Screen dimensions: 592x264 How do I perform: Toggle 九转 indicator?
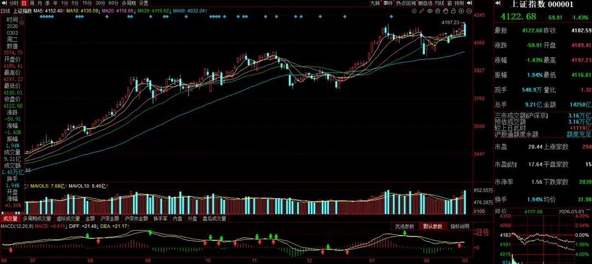pyautogui.click(x=375, y=3)
